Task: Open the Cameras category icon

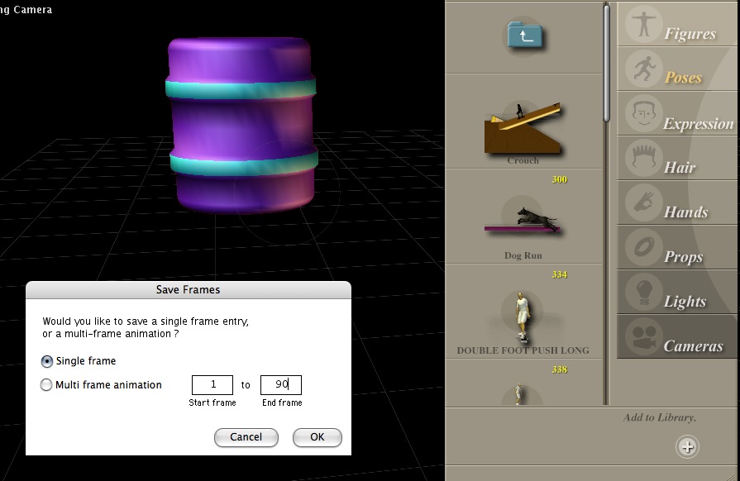Action: point(644,336)
